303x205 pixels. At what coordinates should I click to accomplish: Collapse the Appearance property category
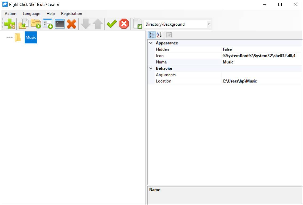point(151,43)
